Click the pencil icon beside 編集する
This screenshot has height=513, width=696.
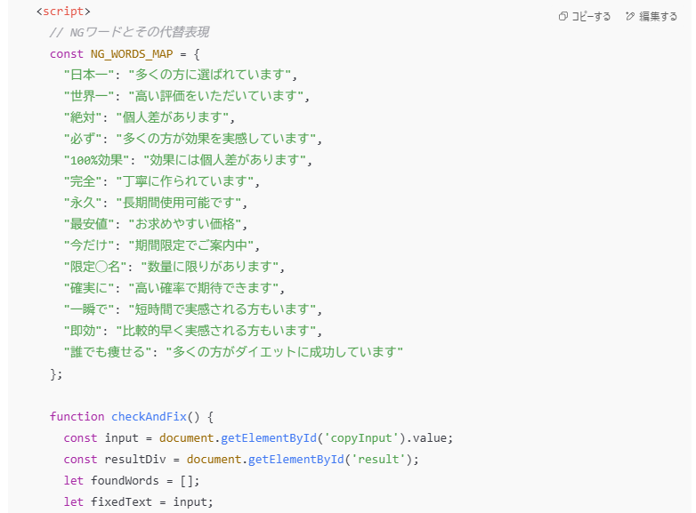pos(630,16)
